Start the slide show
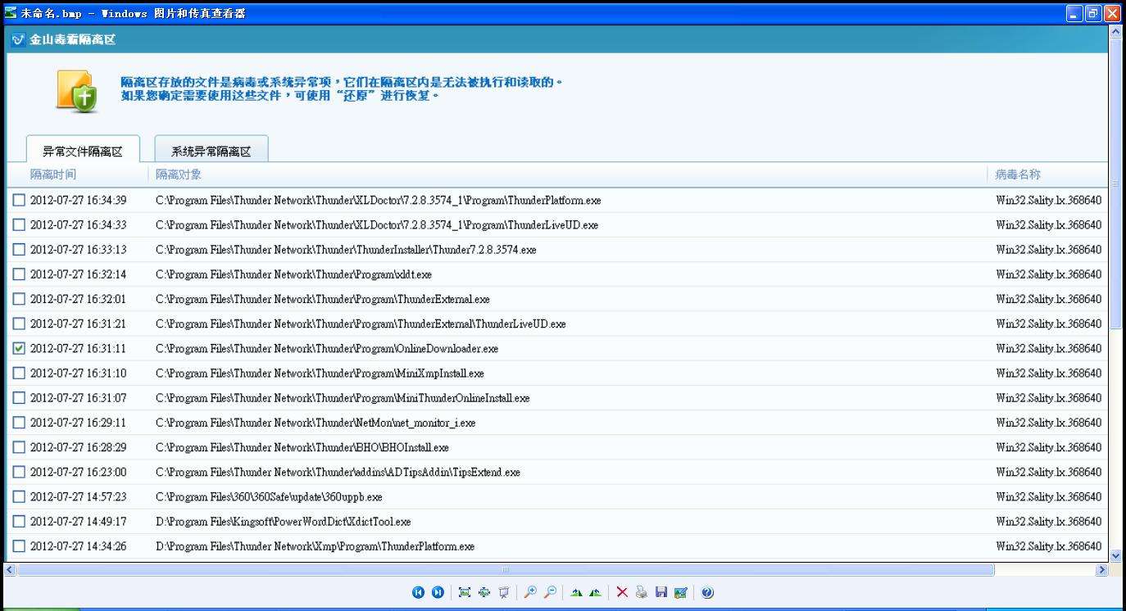This screenshot has width=1126, height=611. (x=504, y=592)
